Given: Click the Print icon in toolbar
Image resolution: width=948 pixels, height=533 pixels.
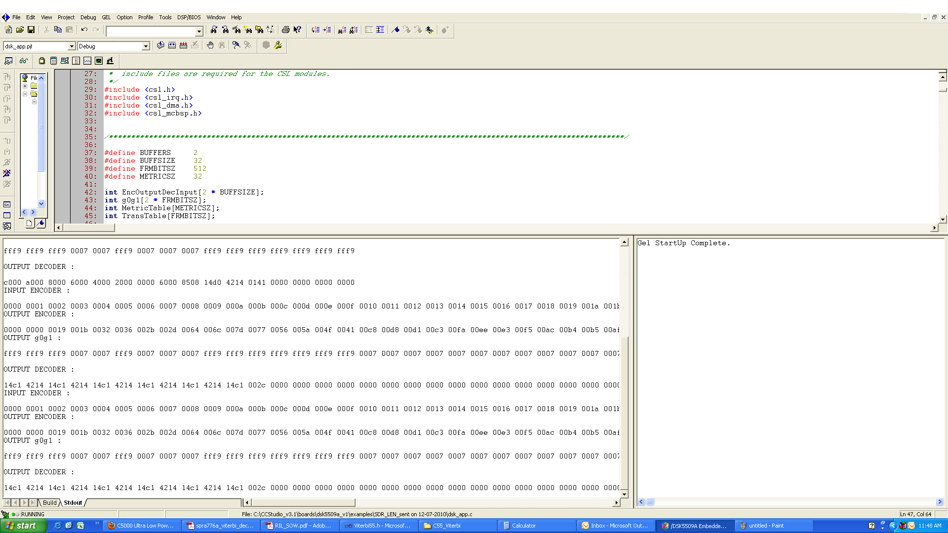Looking at the screenshot, I should tap(285, 30).
